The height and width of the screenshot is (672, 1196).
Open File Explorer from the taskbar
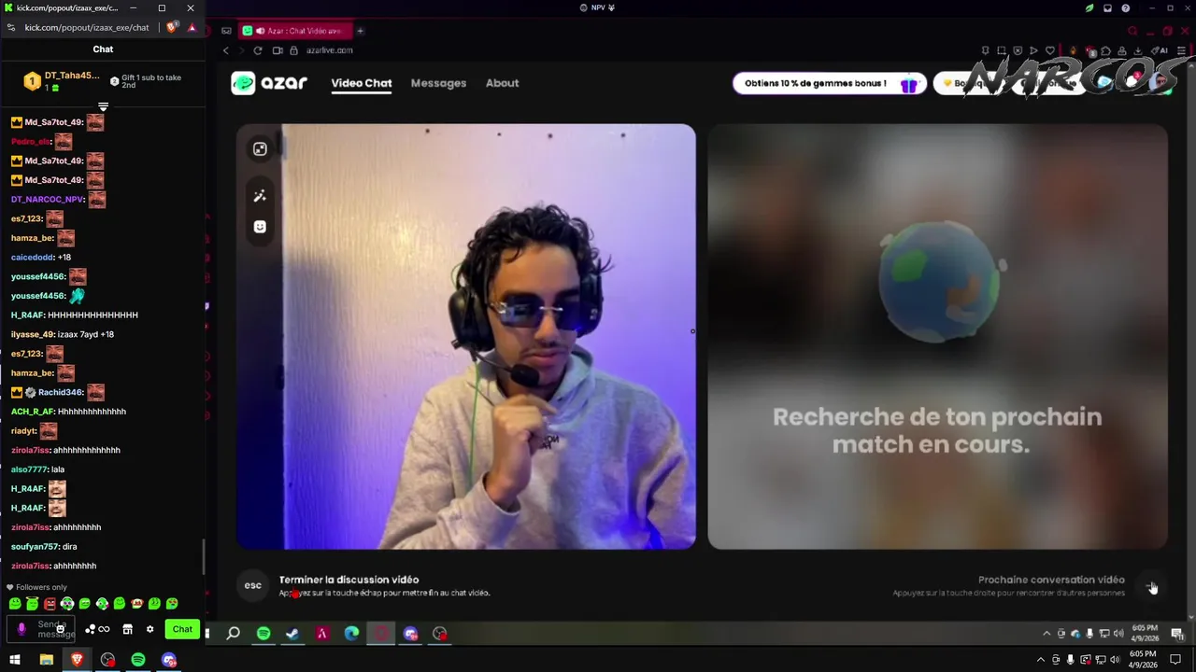[46, 660]
